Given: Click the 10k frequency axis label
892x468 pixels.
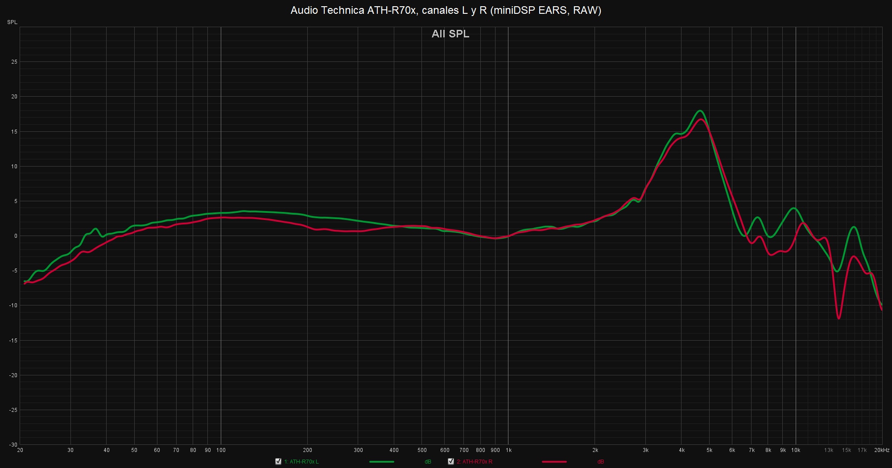Looking at the screenshot, I should (x=796, y=450).
